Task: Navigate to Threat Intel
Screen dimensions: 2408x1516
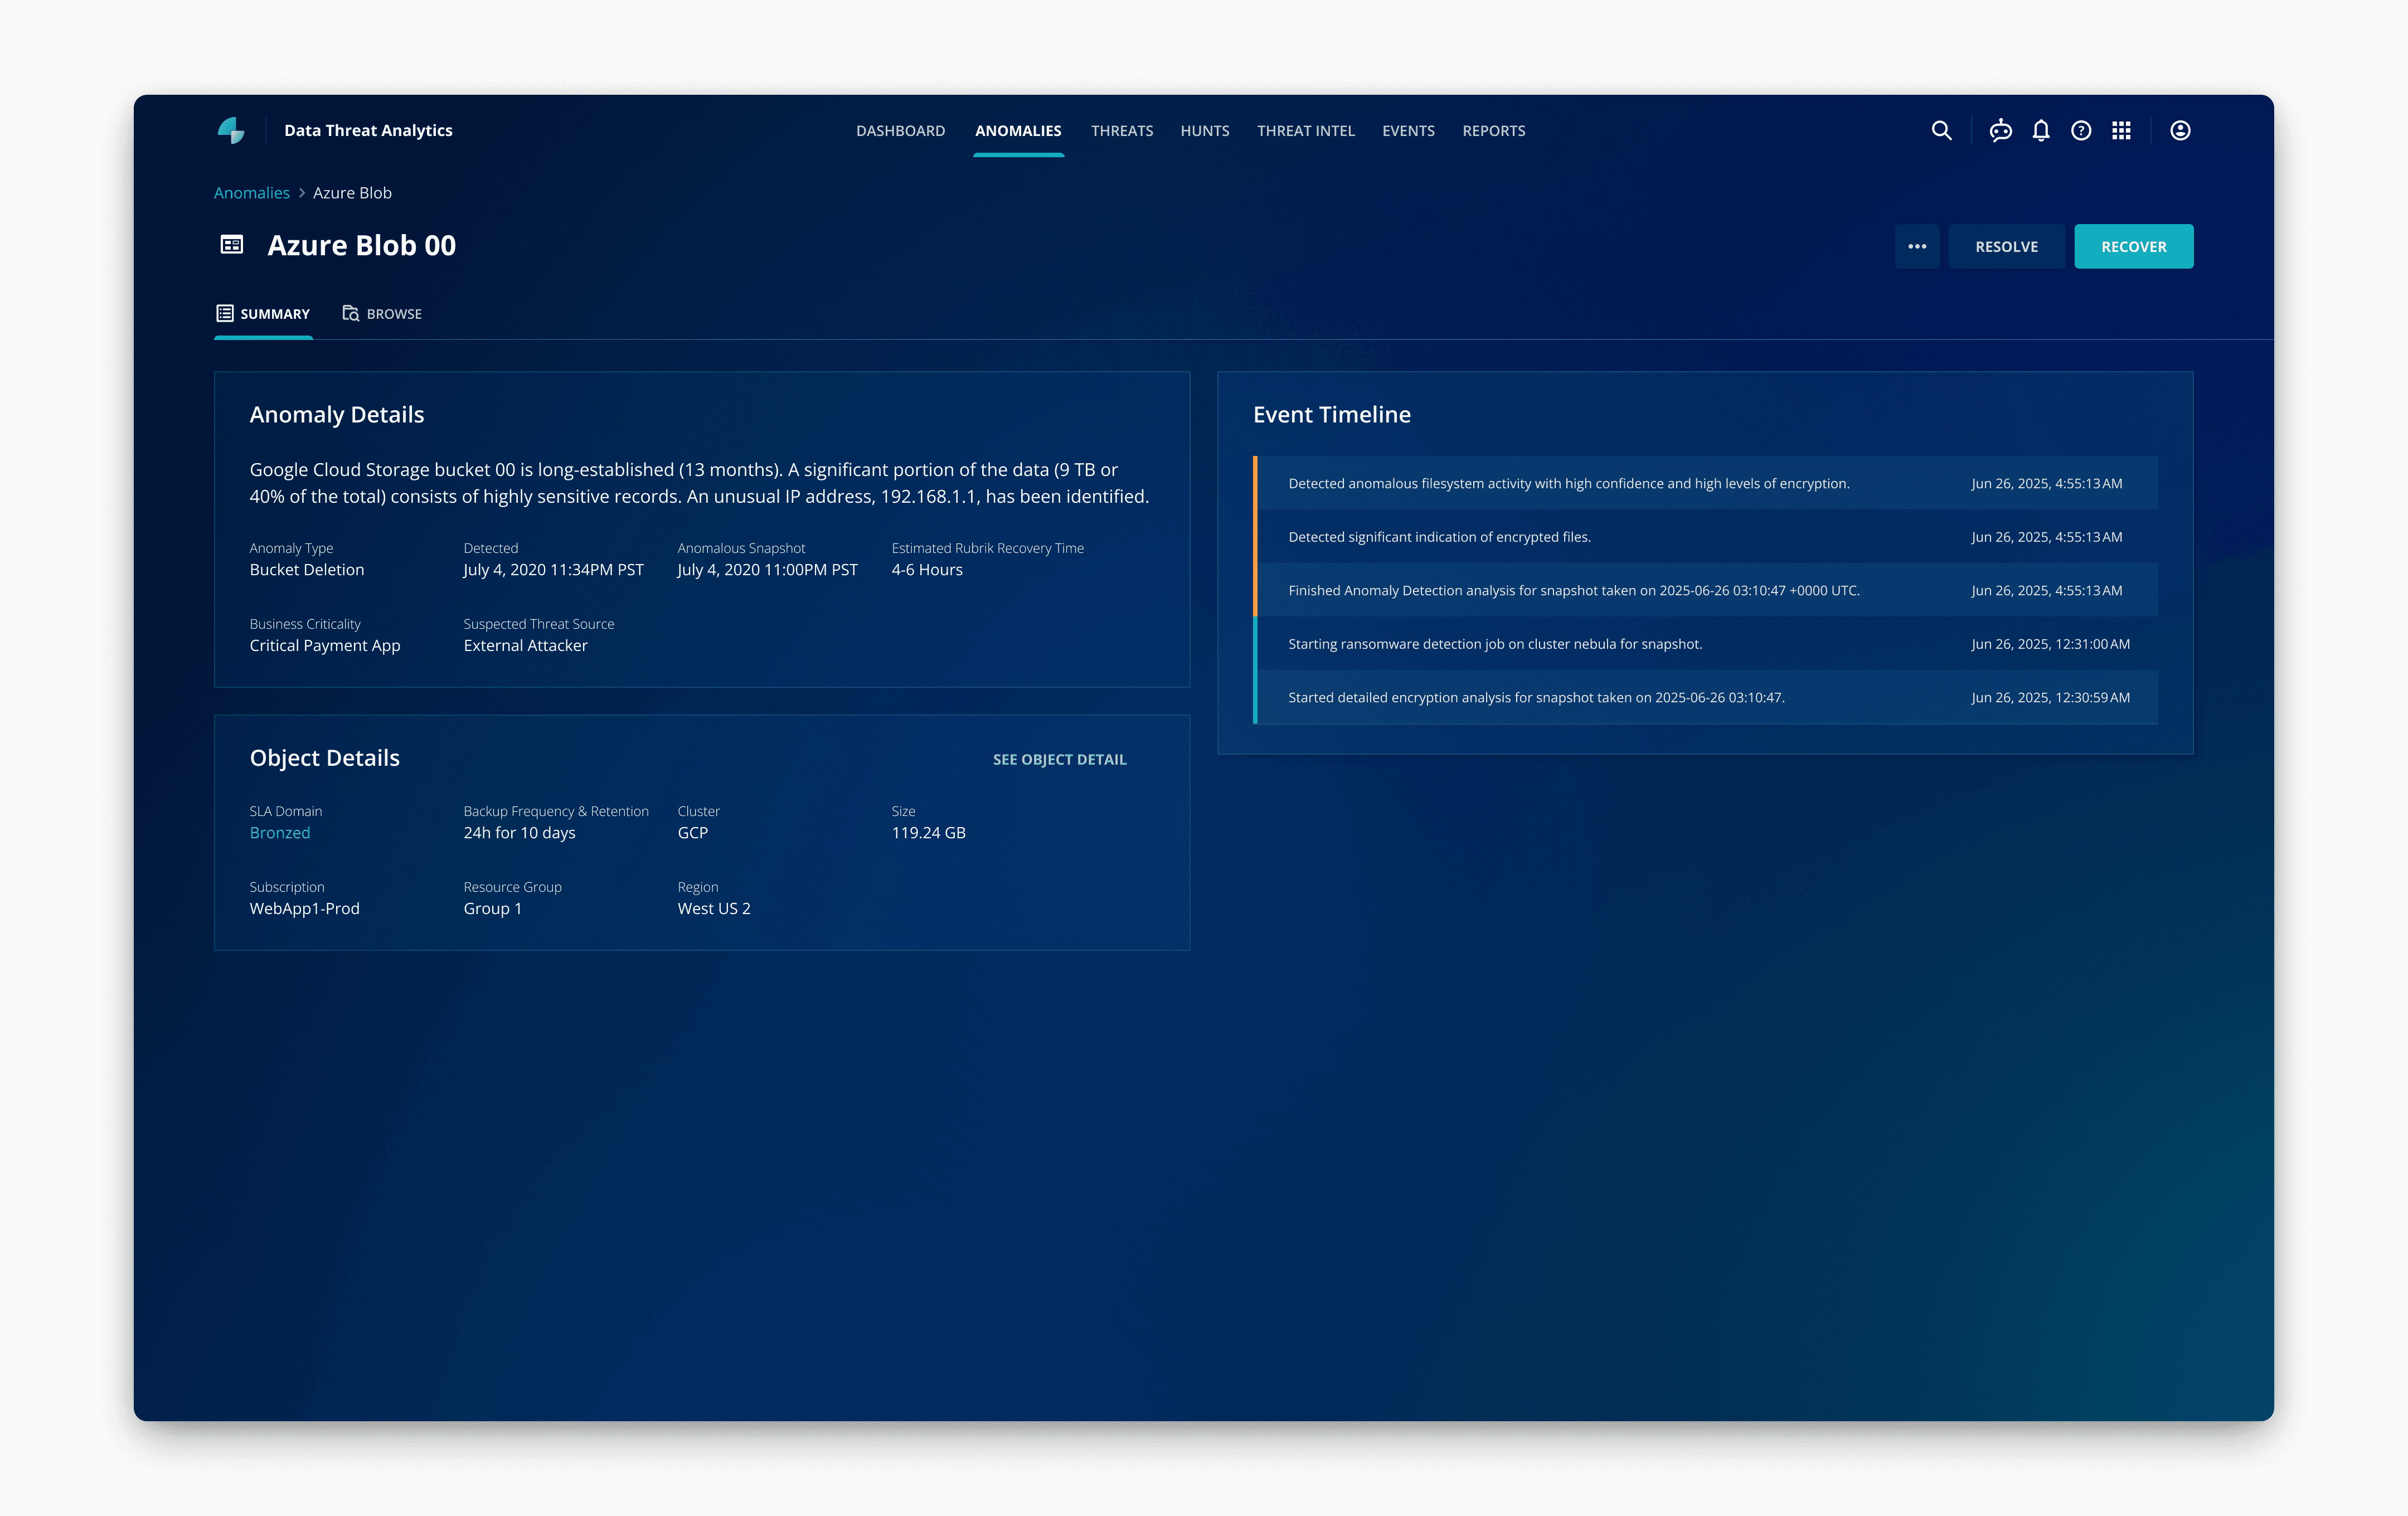Action: 1305,131
